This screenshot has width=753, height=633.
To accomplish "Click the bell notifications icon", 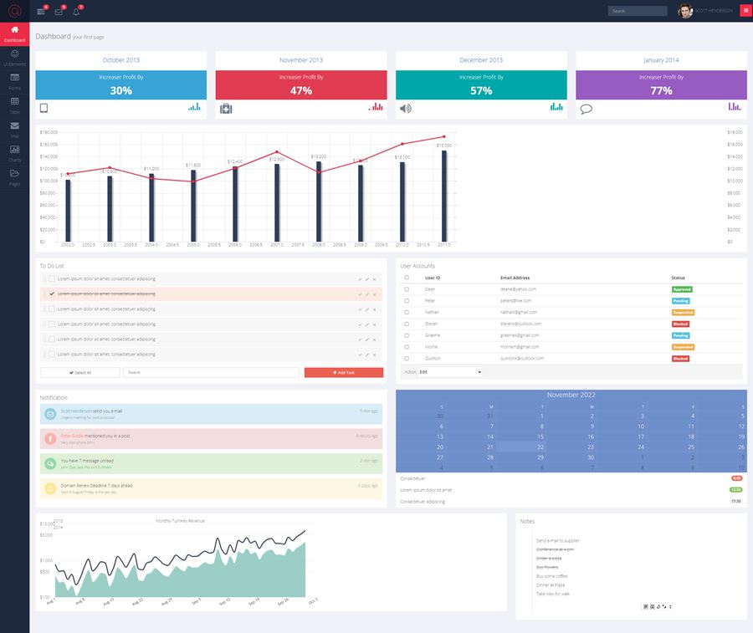I will [76, 12].
